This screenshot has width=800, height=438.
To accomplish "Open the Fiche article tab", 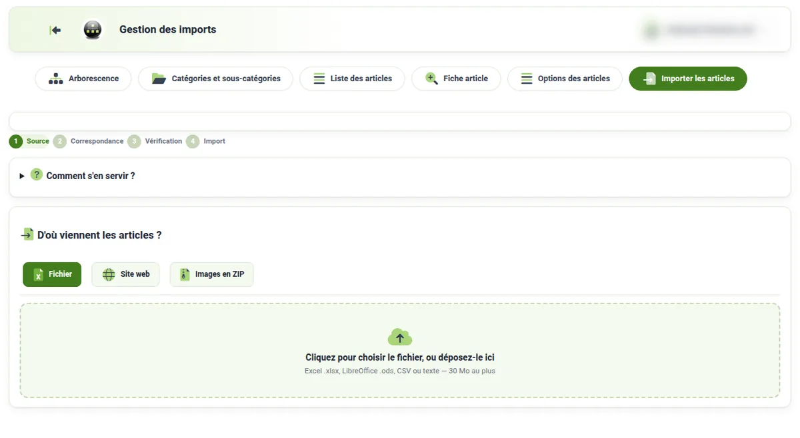I will [456, 79].
